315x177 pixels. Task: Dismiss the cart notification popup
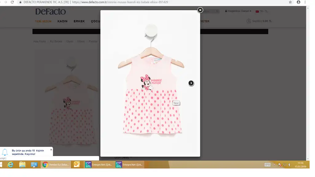point(51,150)
